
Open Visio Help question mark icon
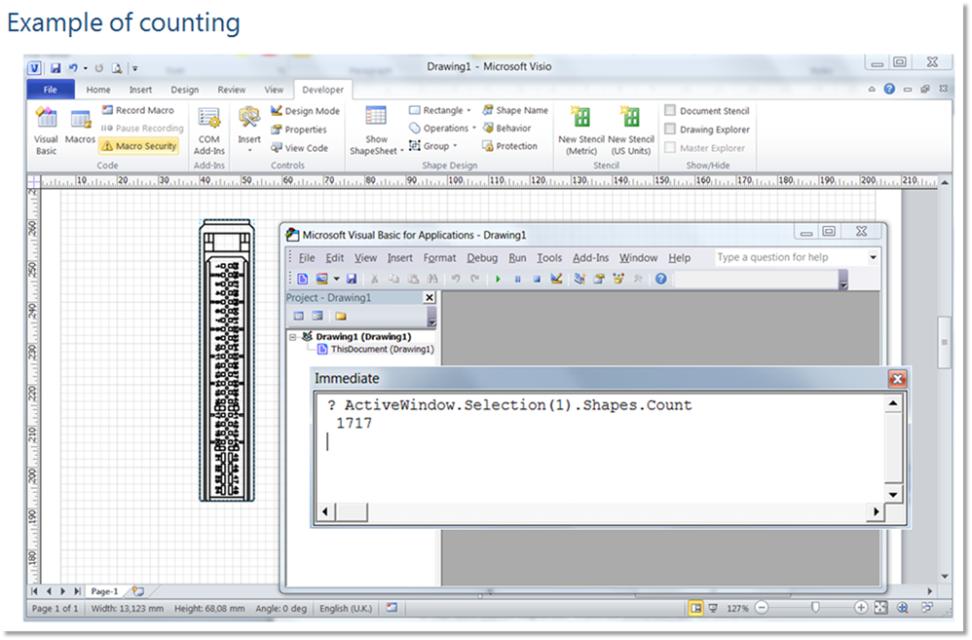[889, 89]
